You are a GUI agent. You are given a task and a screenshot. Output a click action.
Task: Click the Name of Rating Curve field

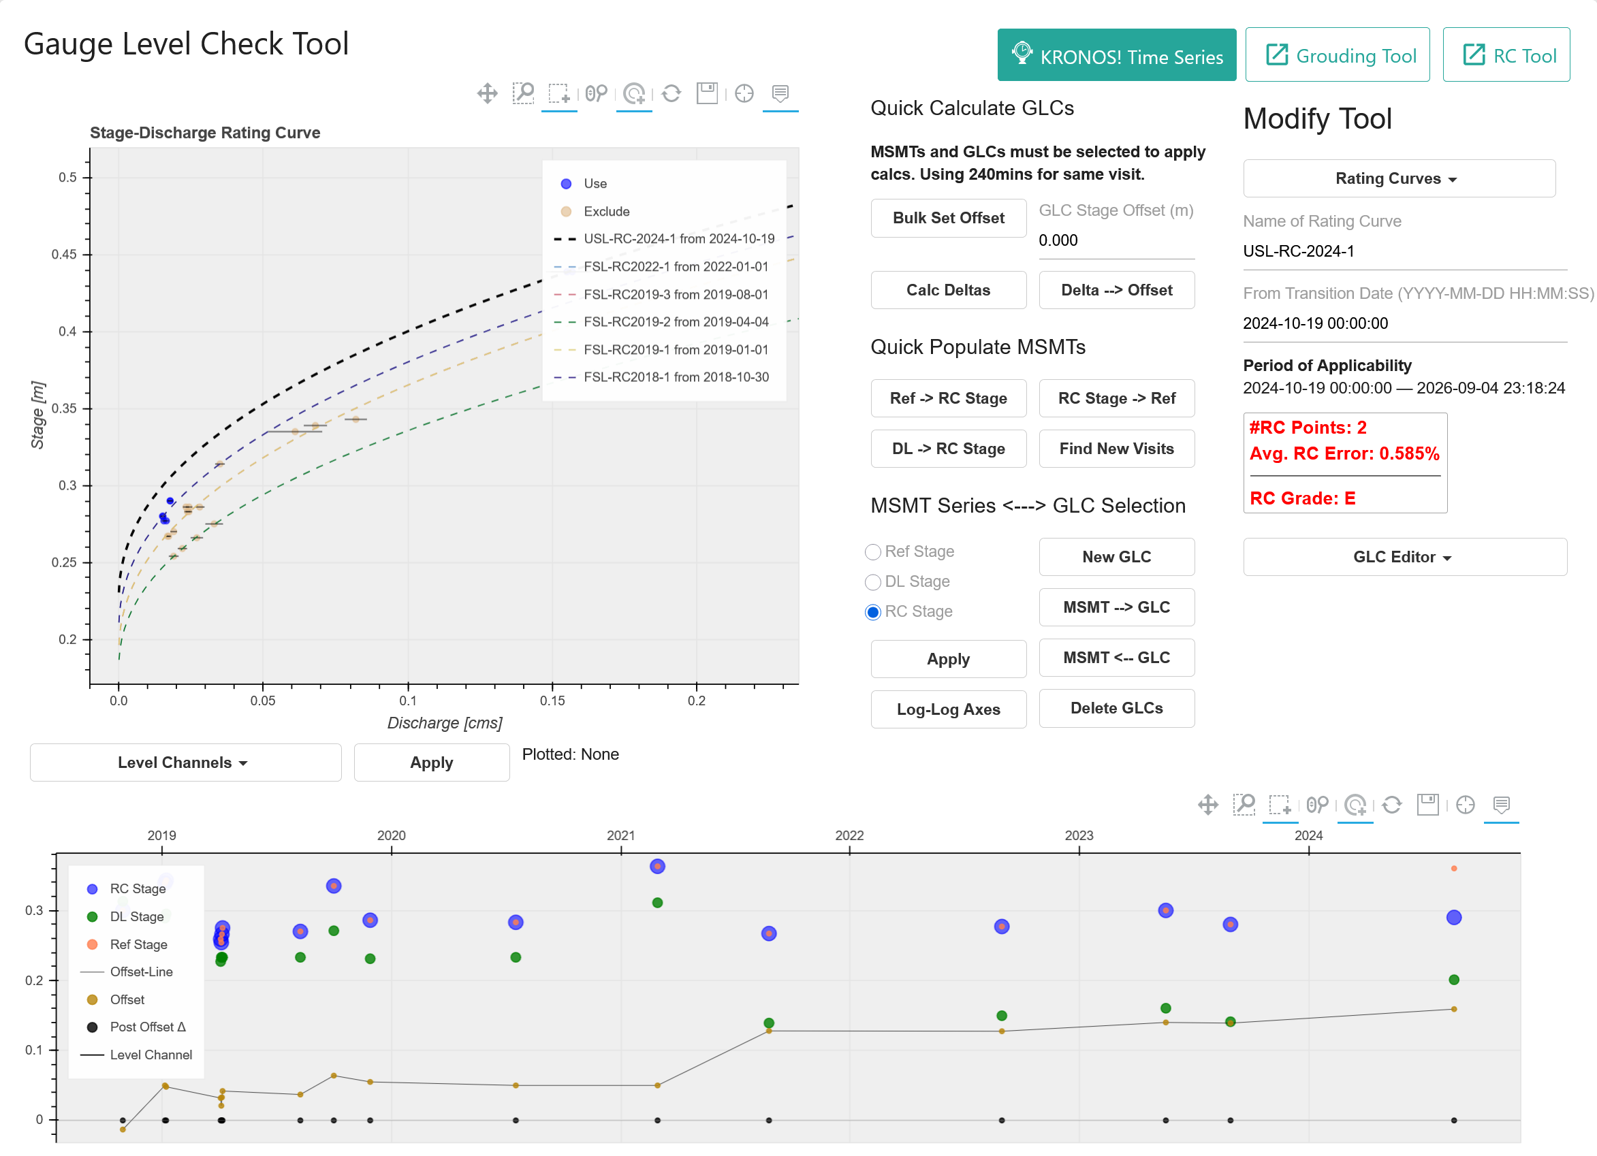coord(1405,251)
